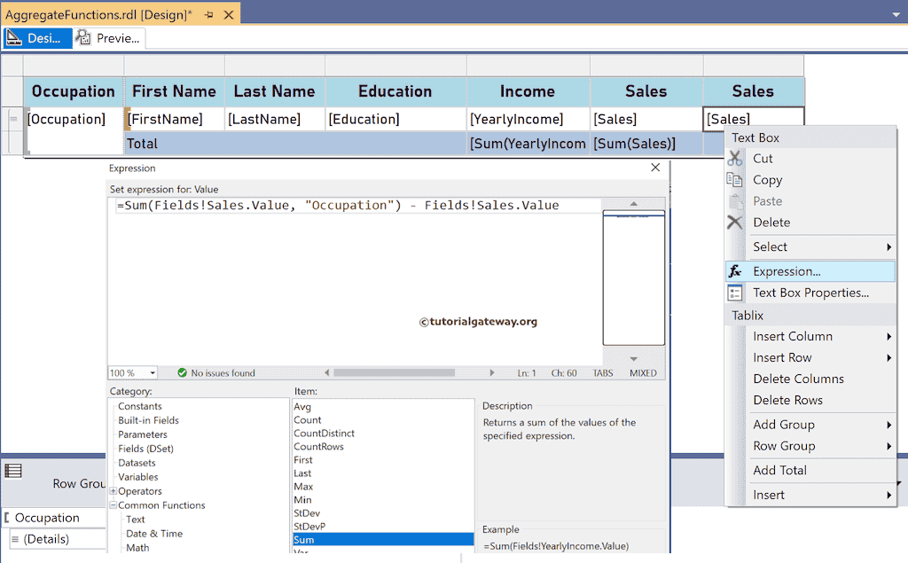
Task: Choose Text Box Properties... from the menu
Action: click(810, 293)
